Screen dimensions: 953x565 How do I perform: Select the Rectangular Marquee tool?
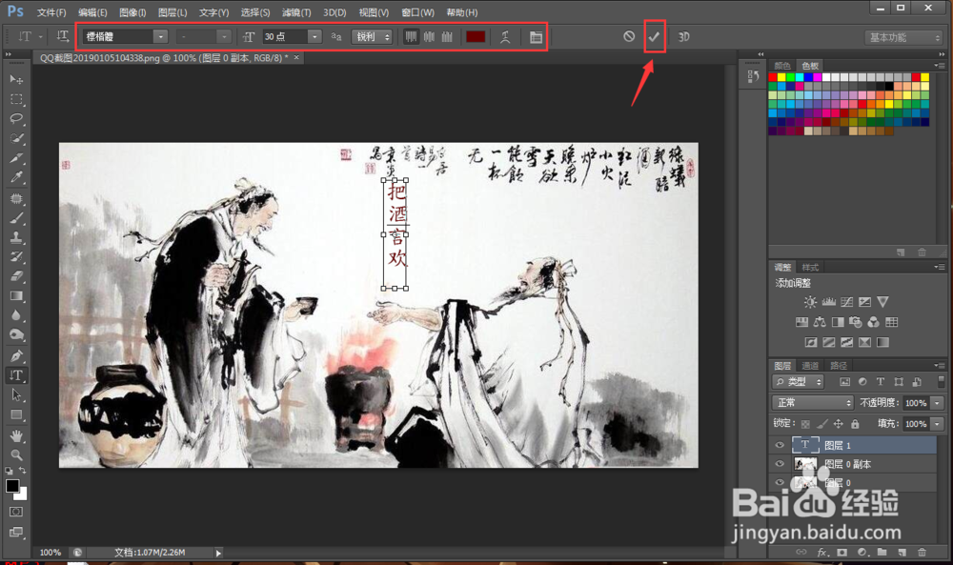coord(16,99)
